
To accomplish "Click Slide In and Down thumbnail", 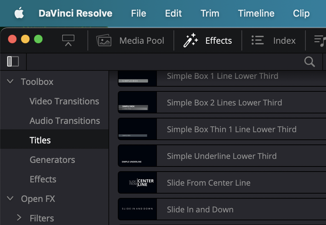I will (137, 209).
